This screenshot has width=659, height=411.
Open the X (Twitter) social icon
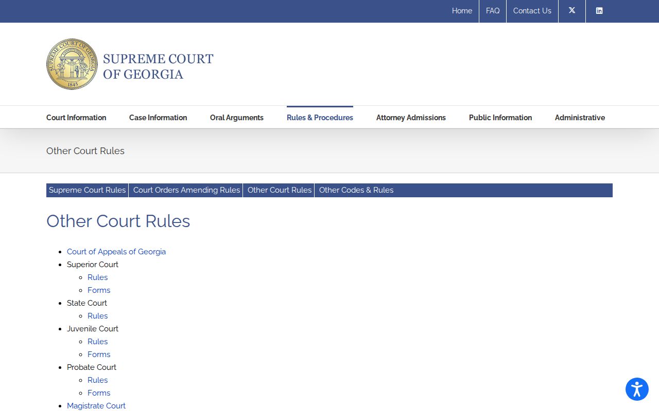coord(572,11)
